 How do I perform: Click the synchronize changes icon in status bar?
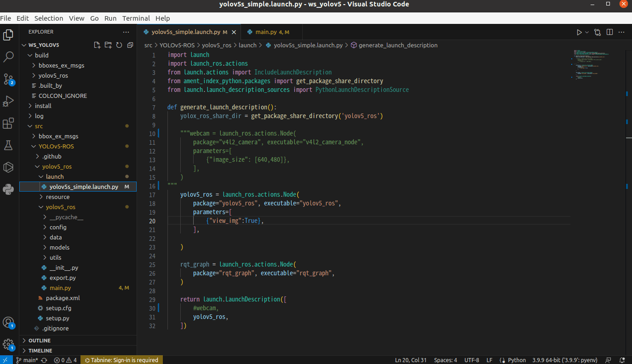point(44,360)
